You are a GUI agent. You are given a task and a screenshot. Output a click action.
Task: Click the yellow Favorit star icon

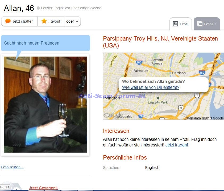coord(44,21)
